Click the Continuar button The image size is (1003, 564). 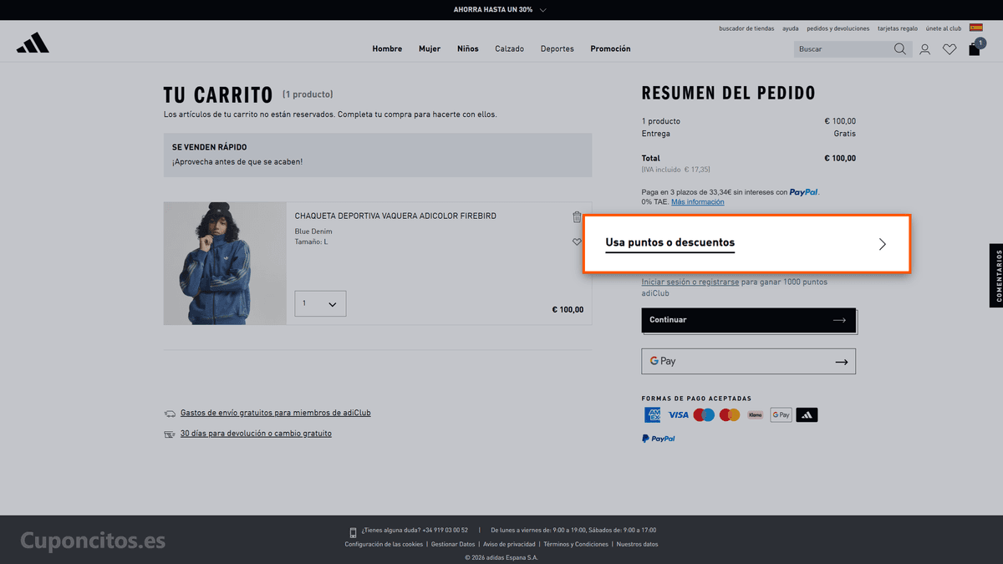coord(749,320)
